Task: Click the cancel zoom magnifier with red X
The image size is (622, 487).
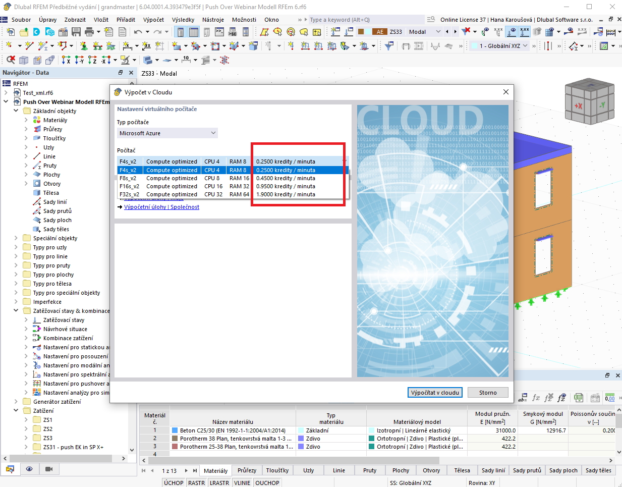Action: 11,60
